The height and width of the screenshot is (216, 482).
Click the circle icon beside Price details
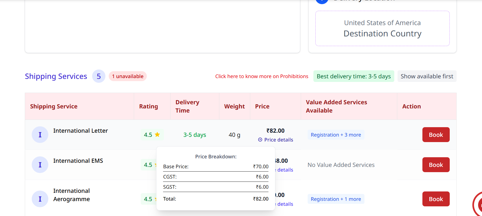click(260, 140)
